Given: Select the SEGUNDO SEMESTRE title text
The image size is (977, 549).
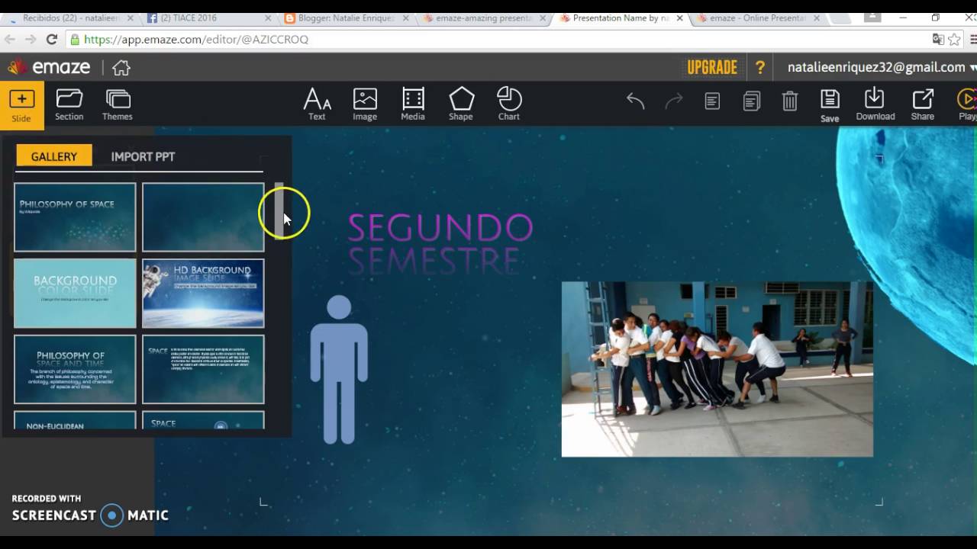Looking at the screenshot, I should (x=440, y=244).
